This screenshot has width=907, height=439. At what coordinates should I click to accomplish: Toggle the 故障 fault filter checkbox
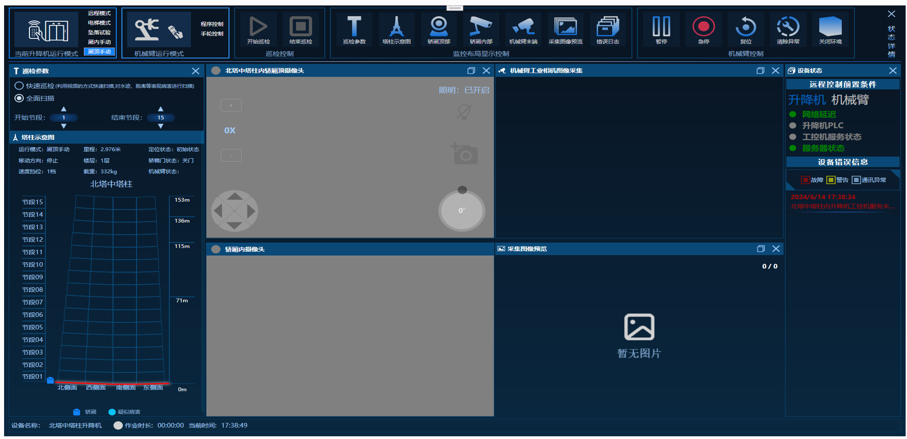point(806,180)
